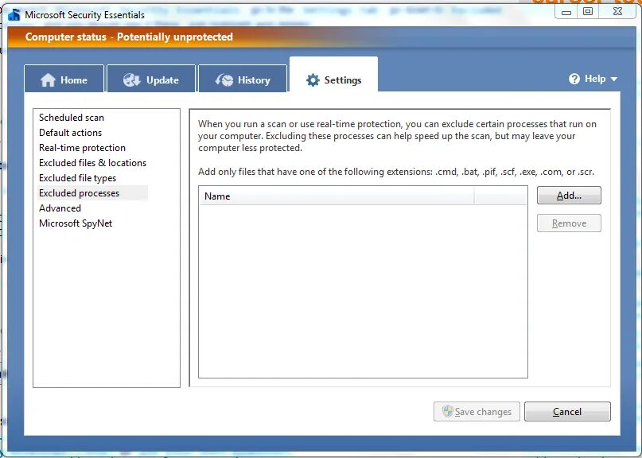Image resolution: width=642 pixels, height=458 pixels.
Task: Click the History tab clock icon
Action: tap(224, 80)
